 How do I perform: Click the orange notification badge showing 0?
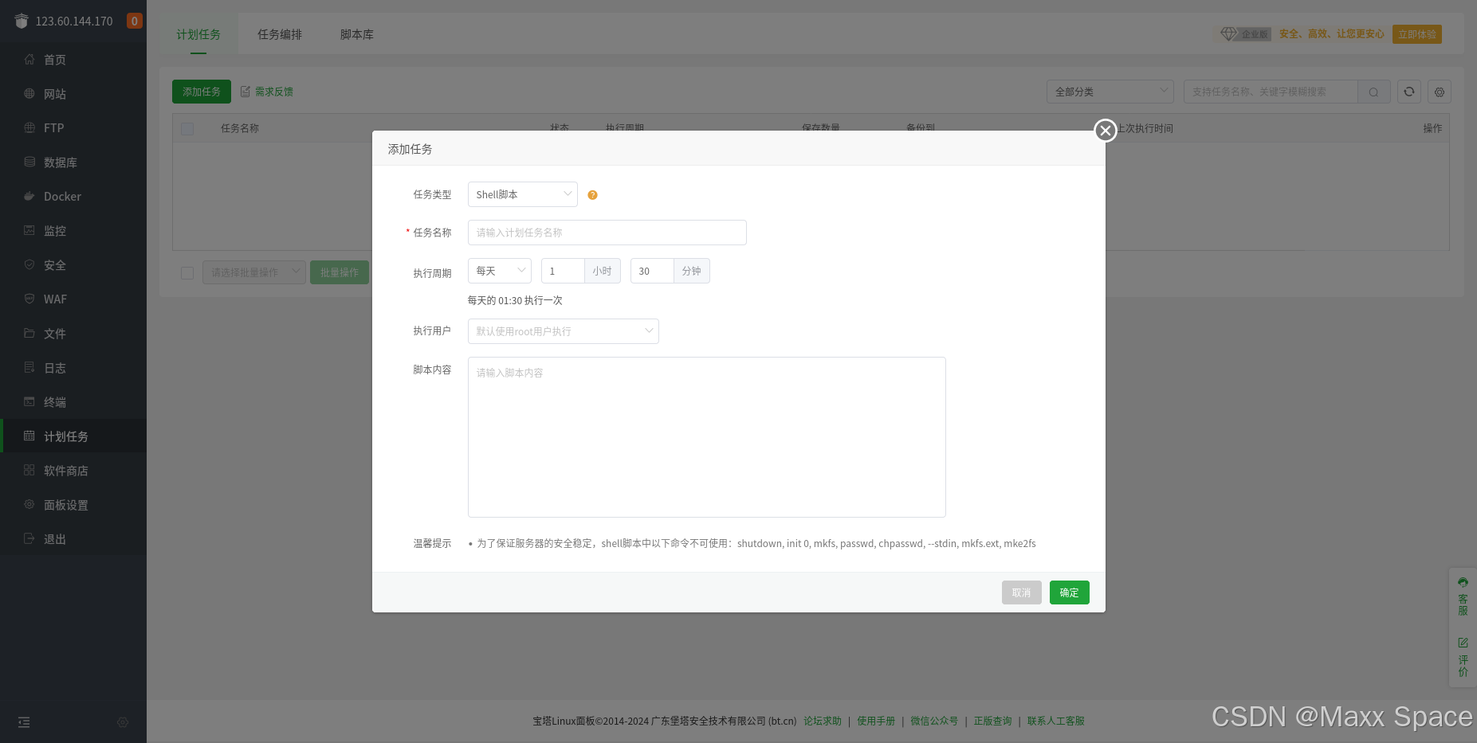(135, 21)
